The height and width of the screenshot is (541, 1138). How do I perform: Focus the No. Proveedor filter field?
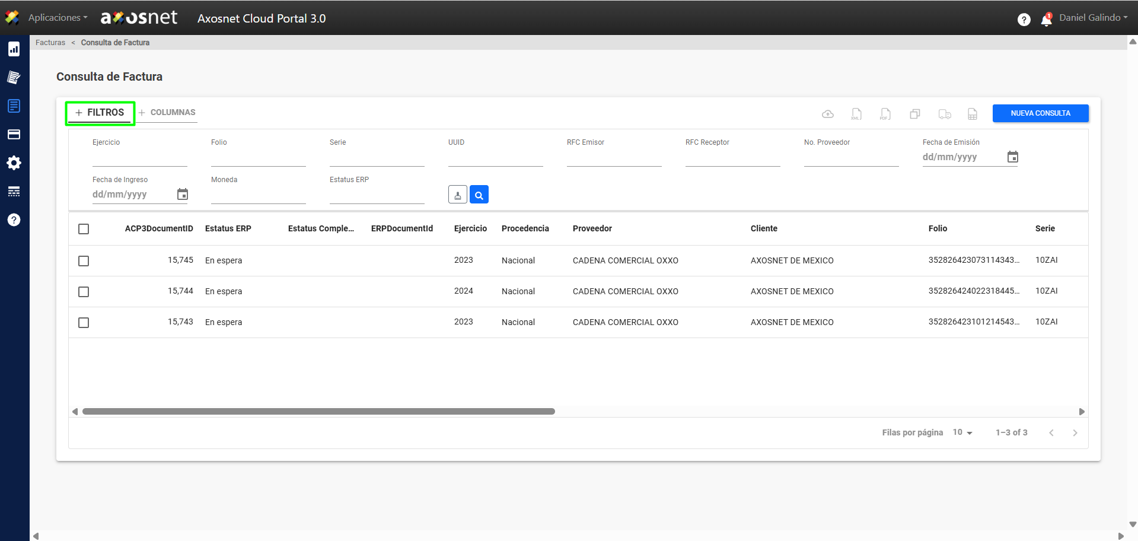click(x=852, y=158)
